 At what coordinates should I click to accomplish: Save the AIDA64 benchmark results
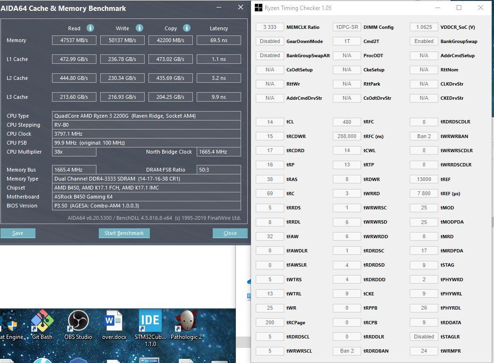[x=17, y=233]
